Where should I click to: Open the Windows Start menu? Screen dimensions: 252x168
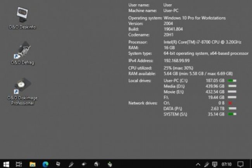click(x=6, y=164)
